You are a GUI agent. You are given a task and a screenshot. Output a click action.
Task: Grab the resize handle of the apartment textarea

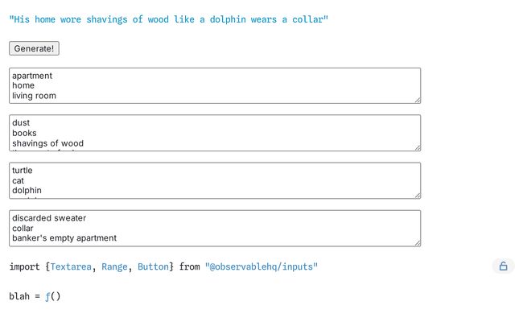(x=417, y=100)
